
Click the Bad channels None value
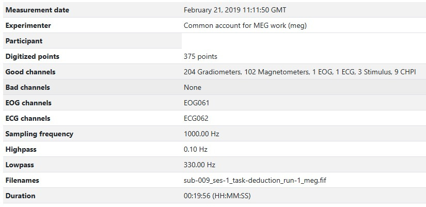pyautogui.click(x=193, y=87)
